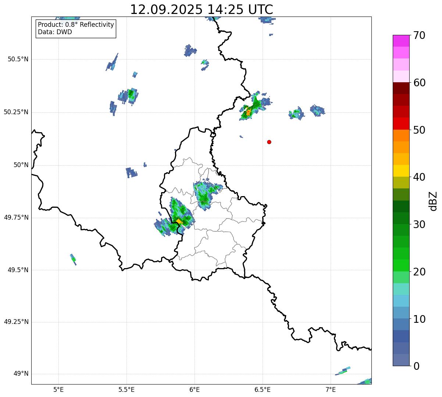This screenshot has height=397, width=442.
Task: Click the 50.5°N latitude tick label
Action: (x=18, y=59)
